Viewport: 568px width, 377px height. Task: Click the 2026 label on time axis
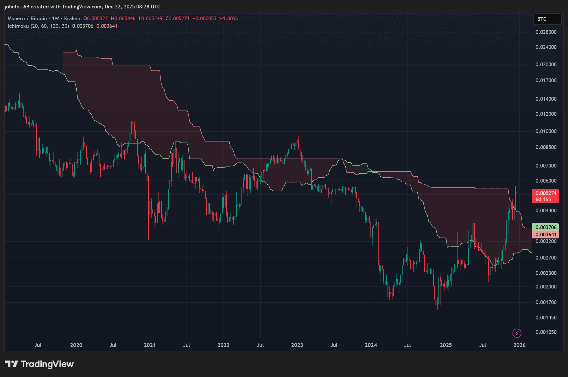point(519,345)
